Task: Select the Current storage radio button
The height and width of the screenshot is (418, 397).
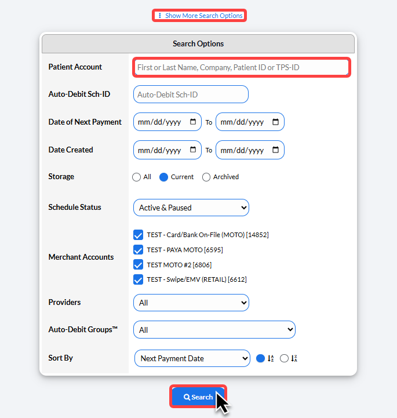Action: pyautogui.click(x=163, y=177)
